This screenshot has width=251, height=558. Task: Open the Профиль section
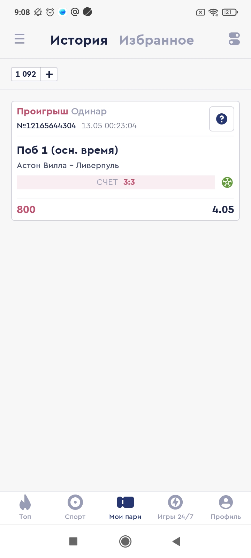[x=226, y=507]
